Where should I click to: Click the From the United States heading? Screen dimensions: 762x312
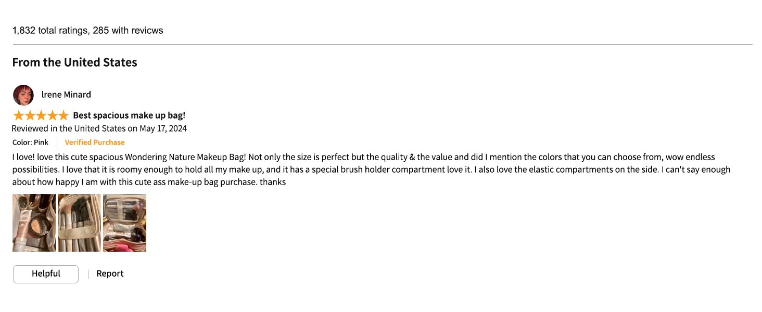(x=75, y=62)
